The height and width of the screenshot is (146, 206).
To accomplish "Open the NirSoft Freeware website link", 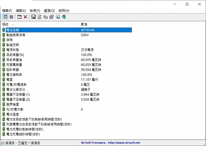I will 111,143.
